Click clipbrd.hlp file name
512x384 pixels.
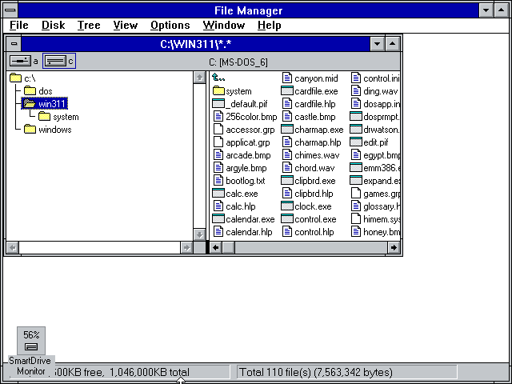pos(314,194)
